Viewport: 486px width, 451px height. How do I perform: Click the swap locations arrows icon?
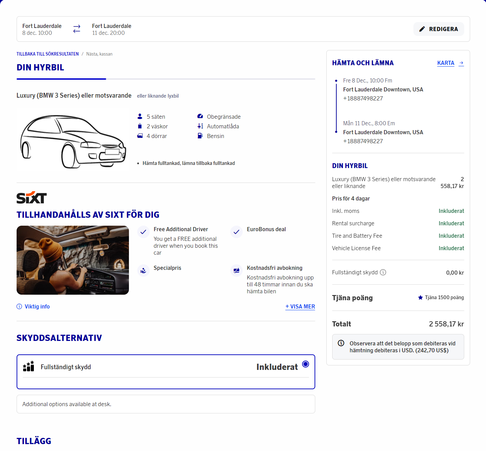pyautogui.click(x=77, y=29)
